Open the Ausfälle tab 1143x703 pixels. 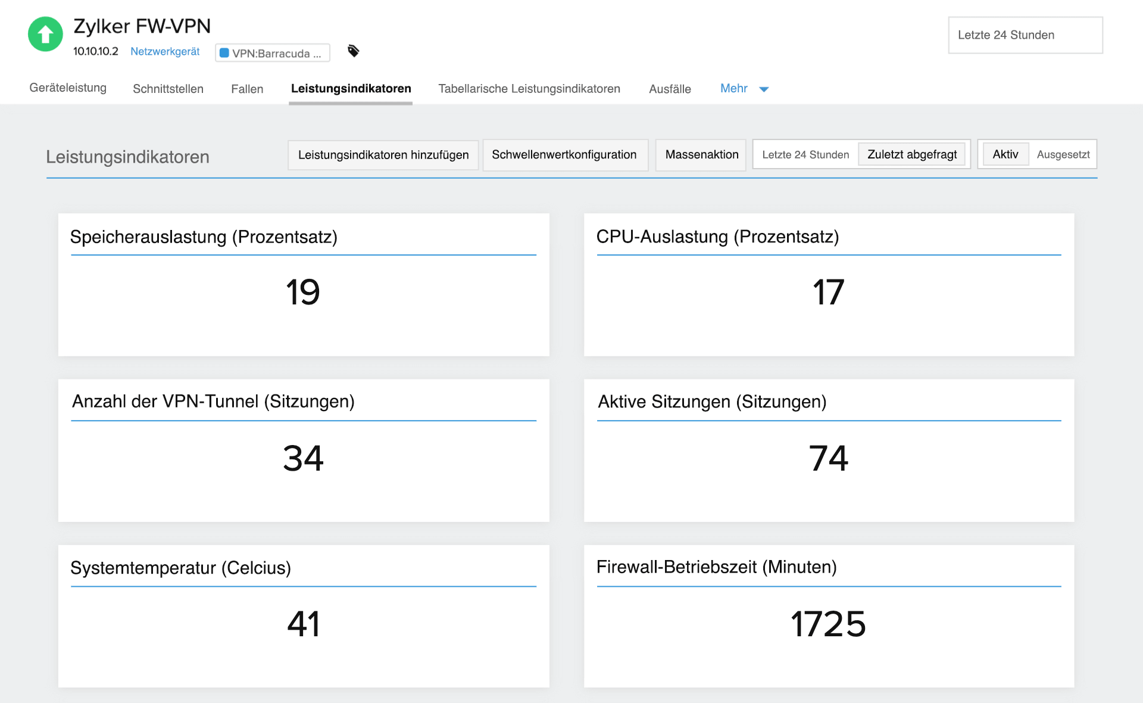pos(669,88)
